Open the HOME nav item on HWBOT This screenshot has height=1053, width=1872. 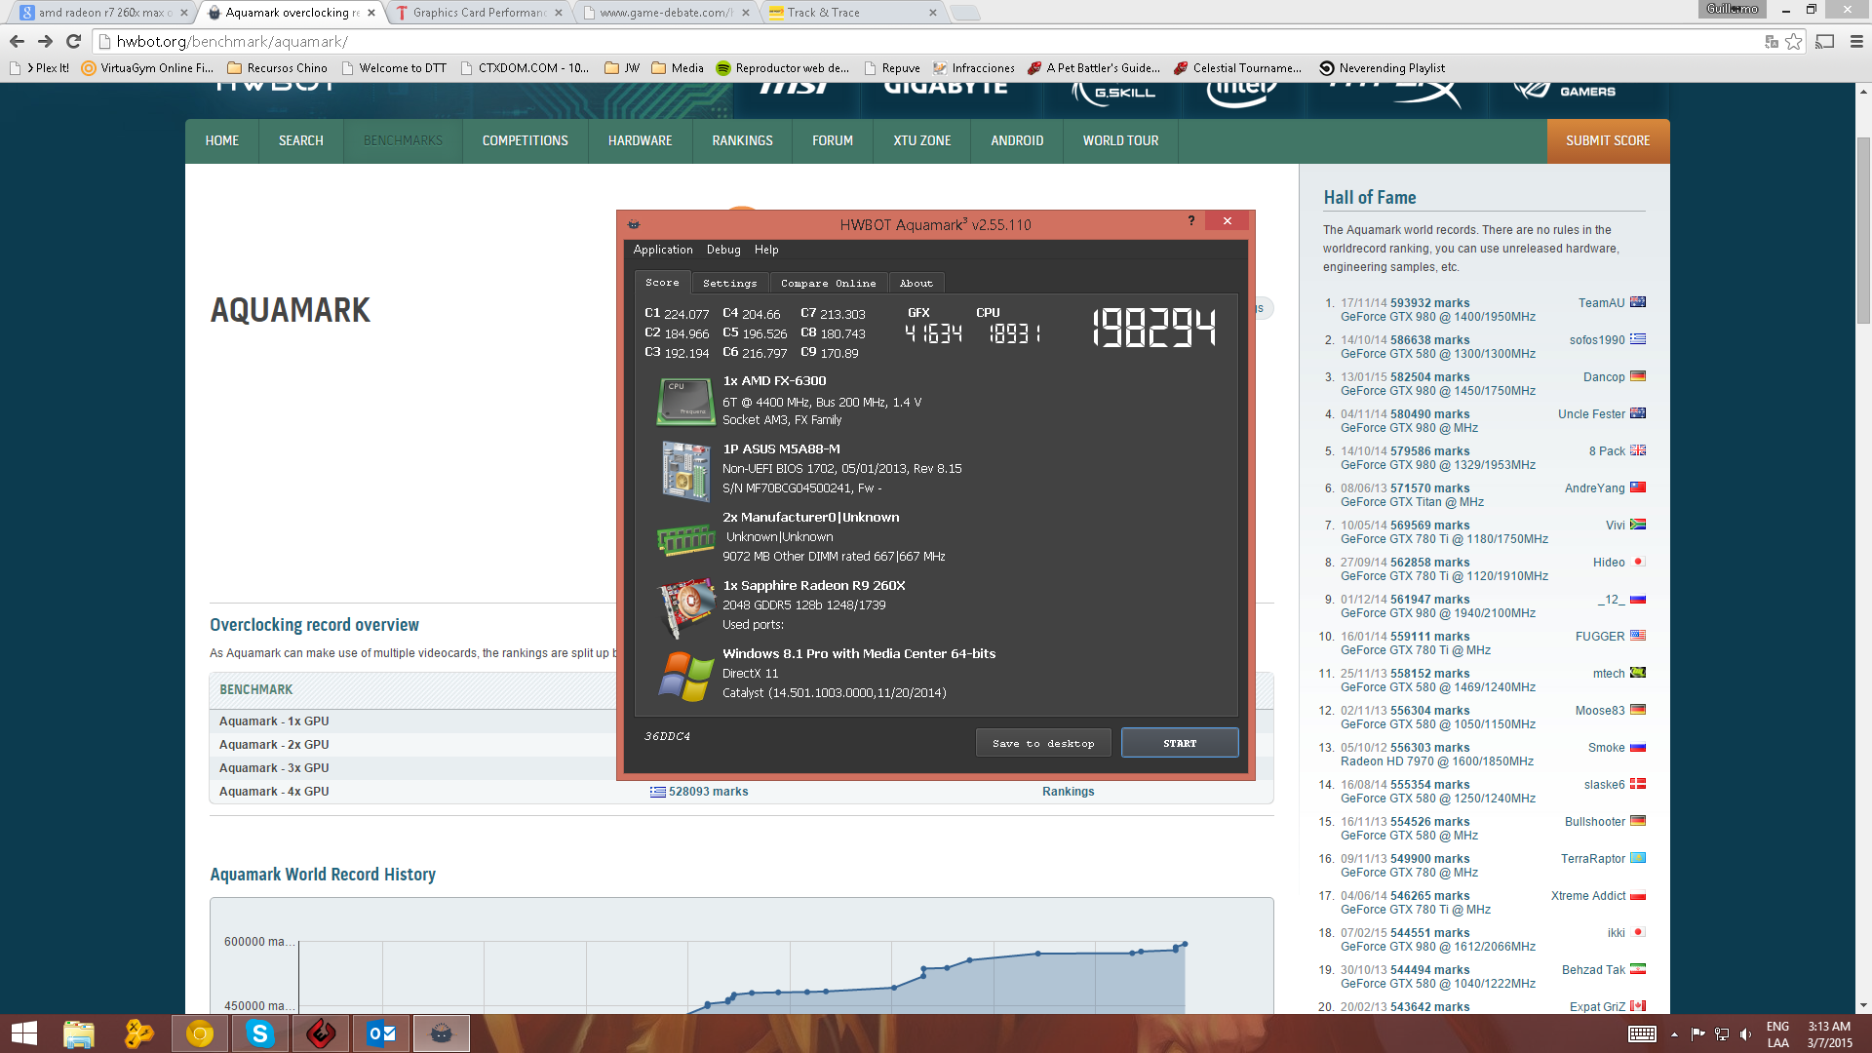tap(222, 141)
